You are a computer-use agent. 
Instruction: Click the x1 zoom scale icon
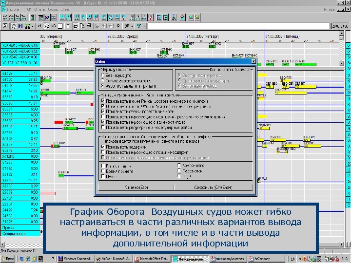(x=39, y=26)
